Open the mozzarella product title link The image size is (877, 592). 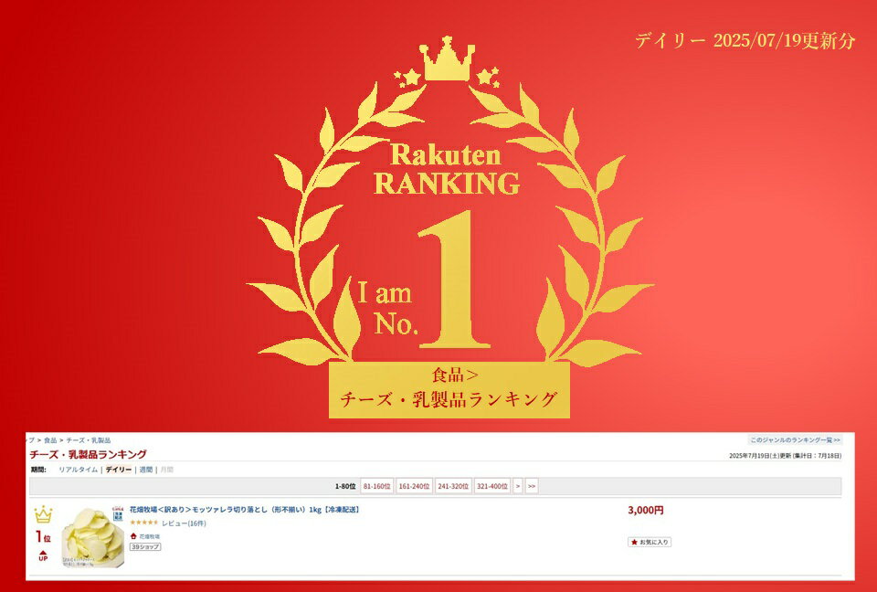(244, 510)
